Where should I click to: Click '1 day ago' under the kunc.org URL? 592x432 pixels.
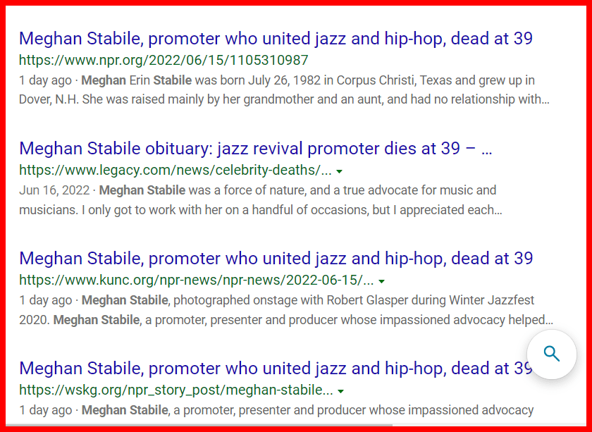point(45,300)
